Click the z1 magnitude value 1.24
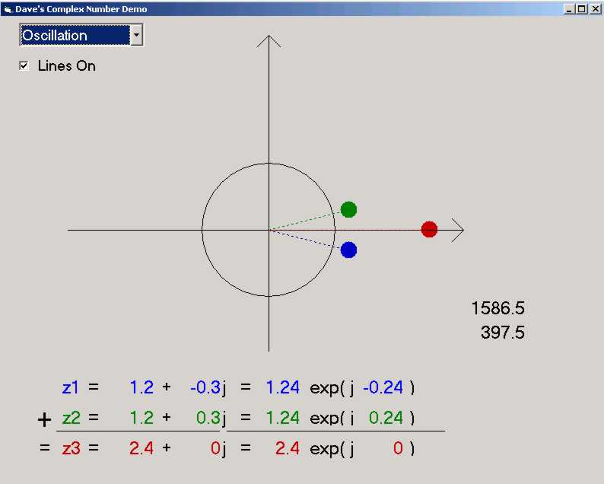The height and width of the screenshot is (484, 604). coord(282,387)
